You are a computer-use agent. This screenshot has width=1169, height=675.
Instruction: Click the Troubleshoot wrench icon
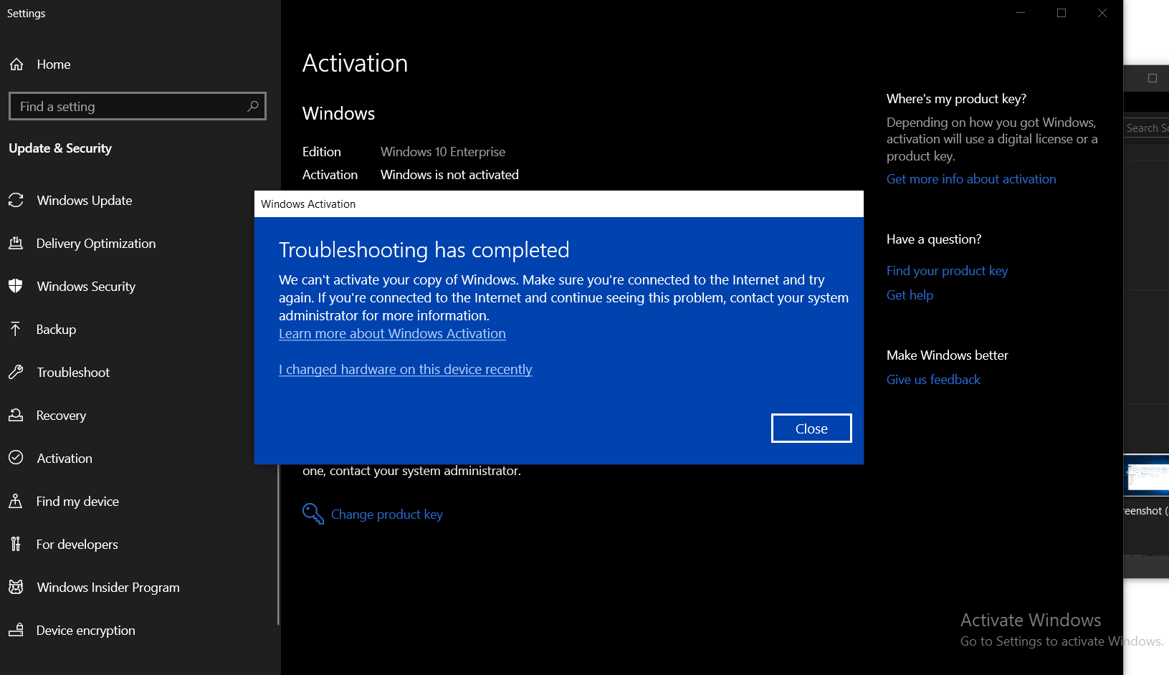(16, 372)
